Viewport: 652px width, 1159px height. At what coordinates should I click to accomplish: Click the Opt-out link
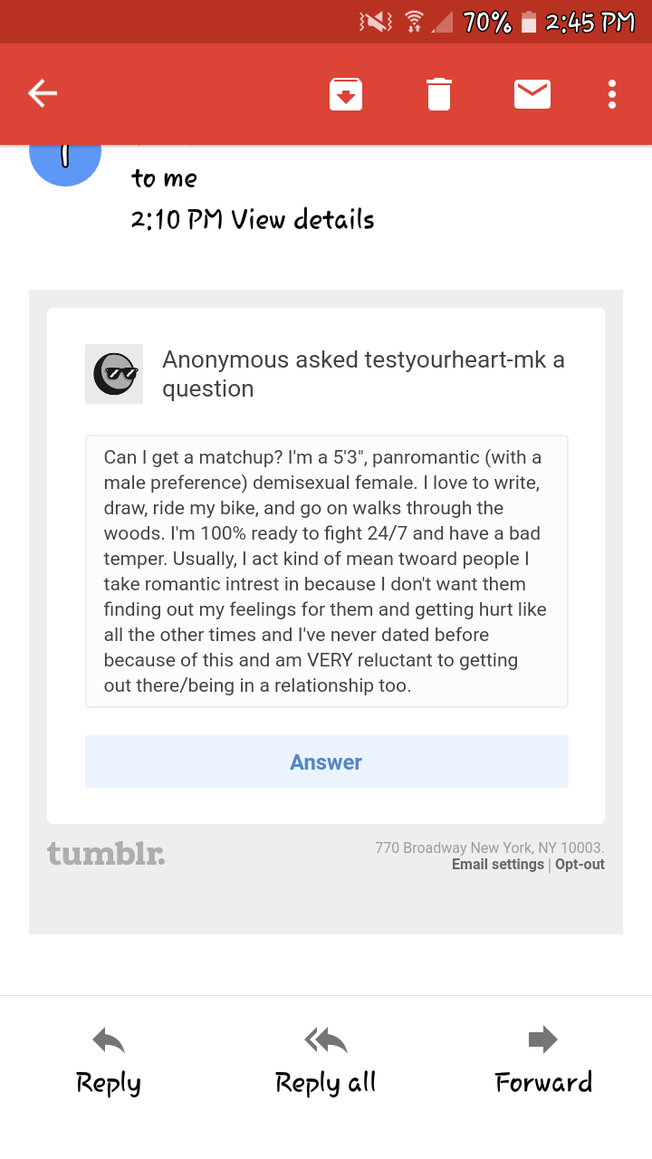(580, 865)
